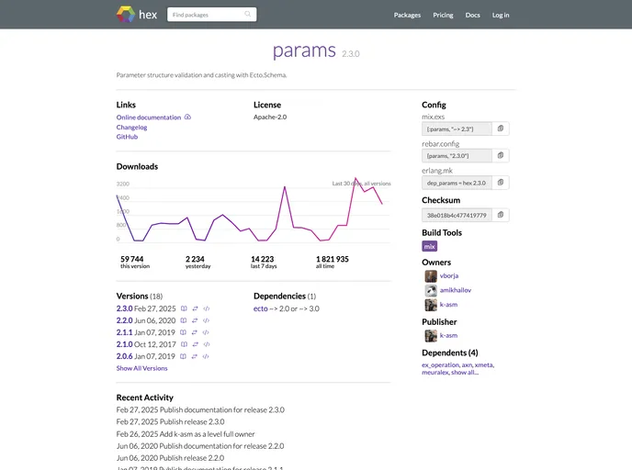632x470 pixels.
Task: Open docs icon for version 2.2.0
Action: click(x=184, y=320)
